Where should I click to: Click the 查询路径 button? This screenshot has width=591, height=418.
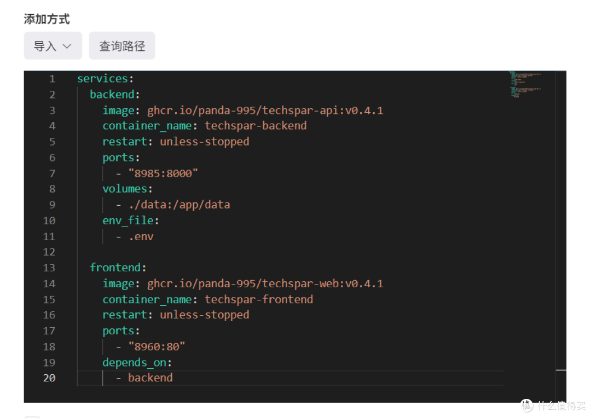[x=122, y=45]
